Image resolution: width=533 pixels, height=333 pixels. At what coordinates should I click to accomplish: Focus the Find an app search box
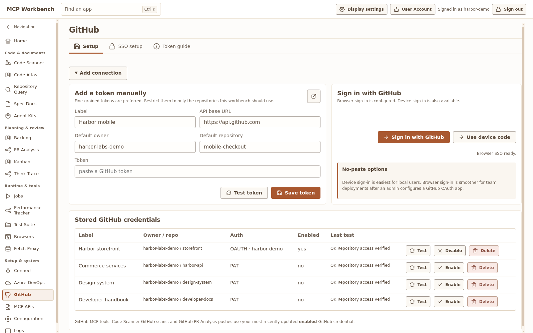(x=111, y=9)
